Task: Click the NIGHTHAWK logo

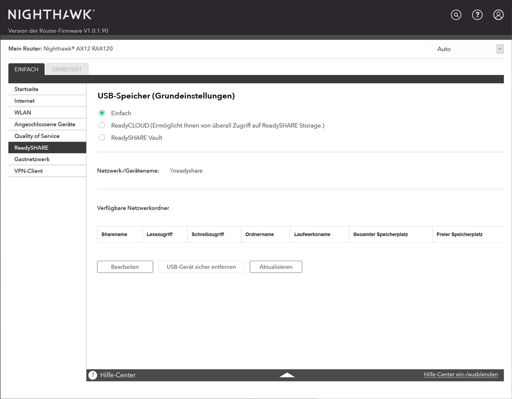Action: pyautogui.click(x=51, y=14)
